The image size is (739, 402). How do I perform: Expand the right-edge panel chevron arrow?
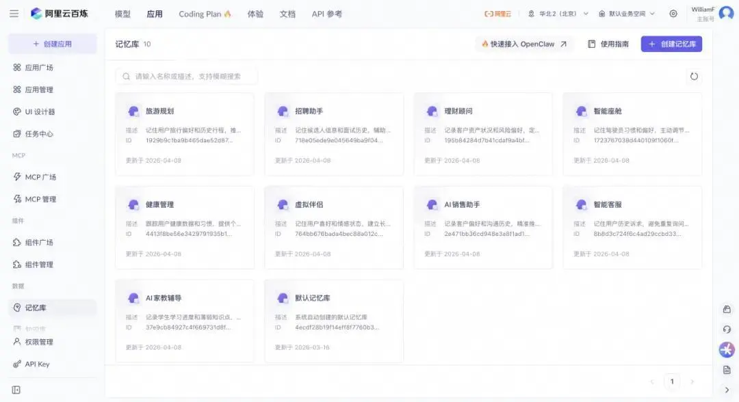(x=727, y=390)
